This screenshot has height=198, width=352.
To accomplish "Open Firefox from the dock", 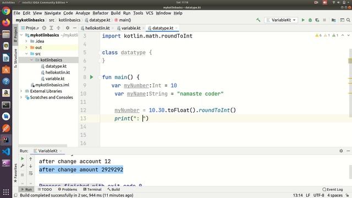I will tap(6, 23).
